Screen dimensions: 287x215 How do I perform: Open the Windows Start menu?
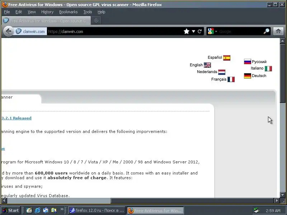10,210
